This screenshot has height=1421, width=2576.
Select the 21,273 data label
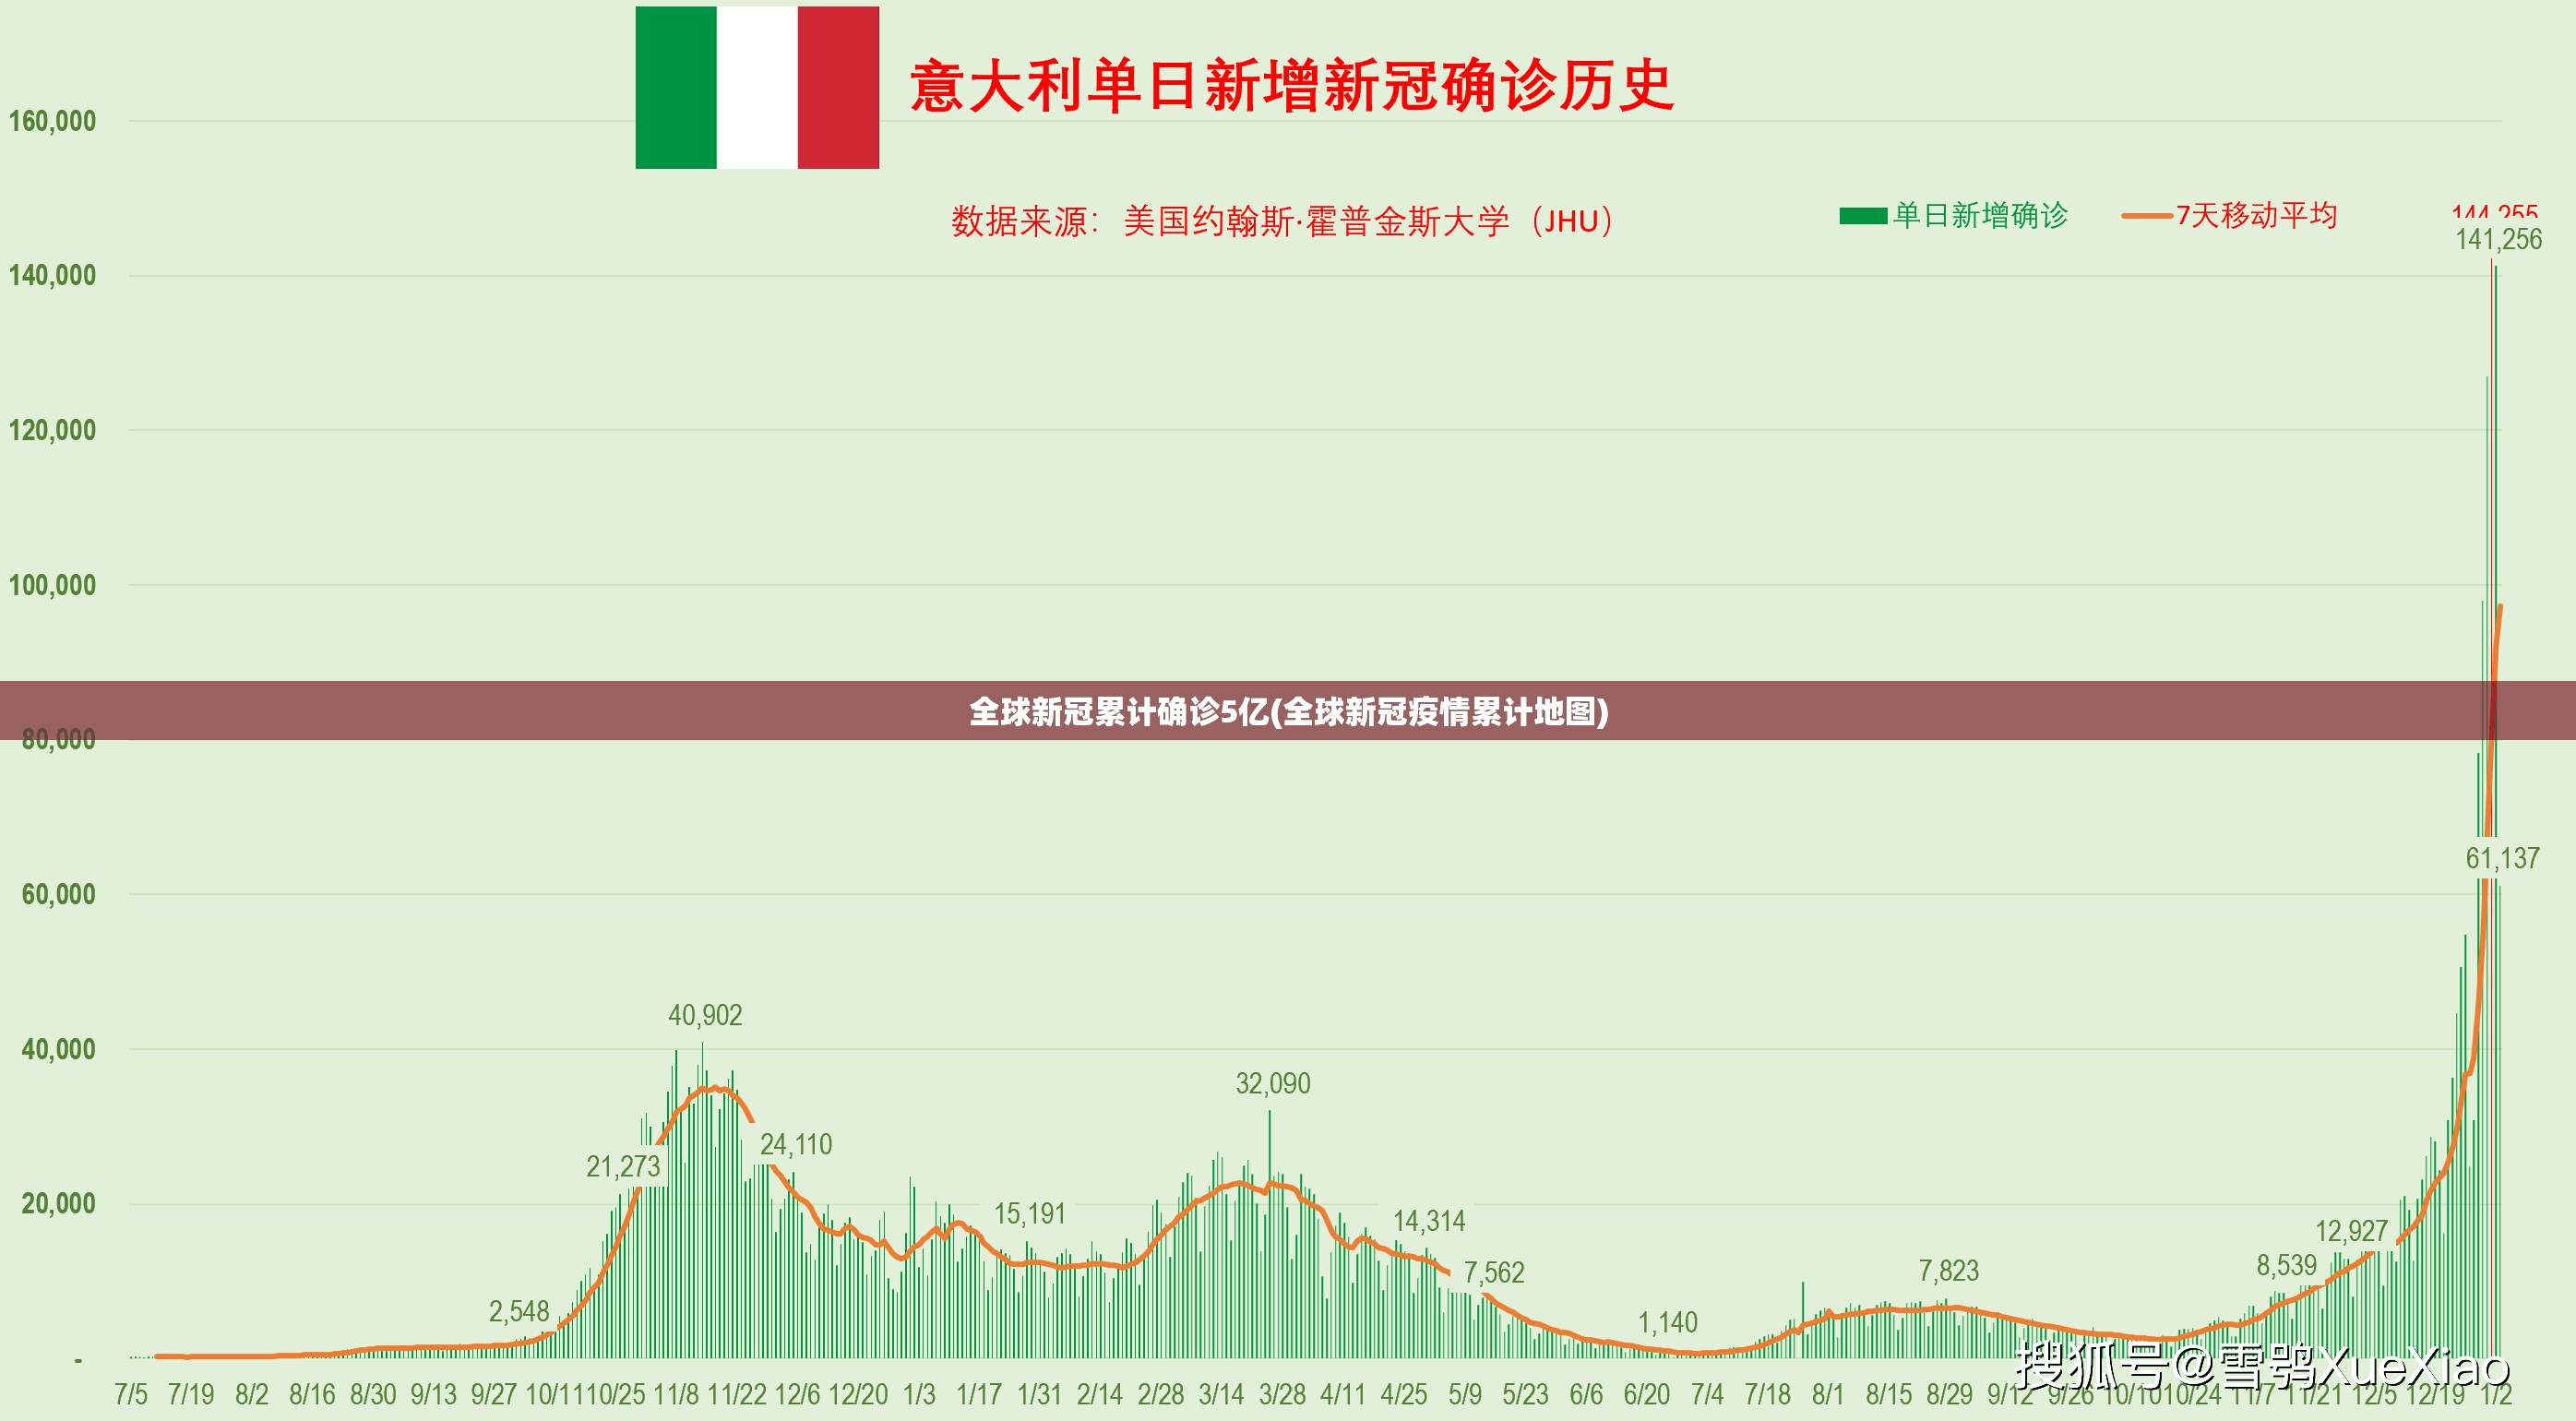click(623, 1166)
